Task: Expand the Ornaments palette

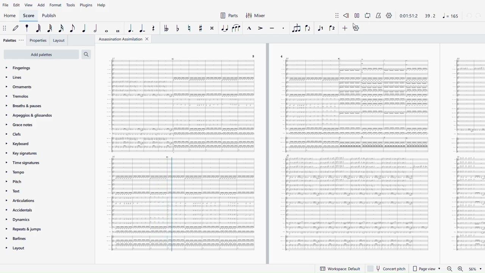Action: [x=6, y=87]
